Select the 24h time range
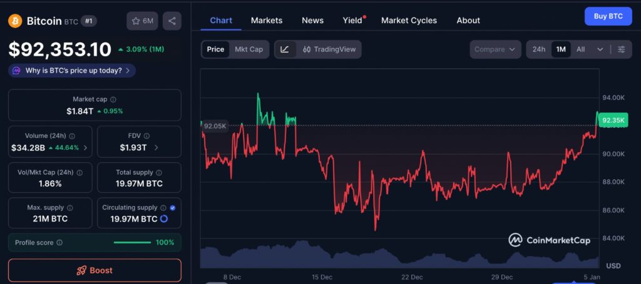The height and width of the screenshot is (284, 641). tap(539, 49)
